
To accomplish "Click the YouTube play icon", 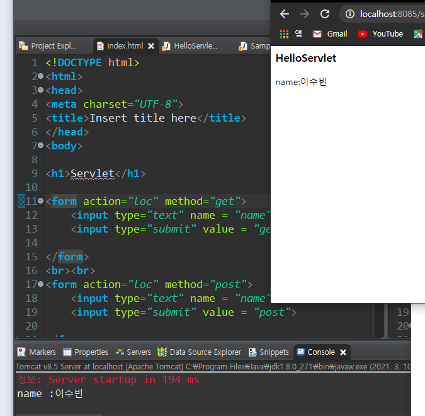I will (x=363, y=34).
